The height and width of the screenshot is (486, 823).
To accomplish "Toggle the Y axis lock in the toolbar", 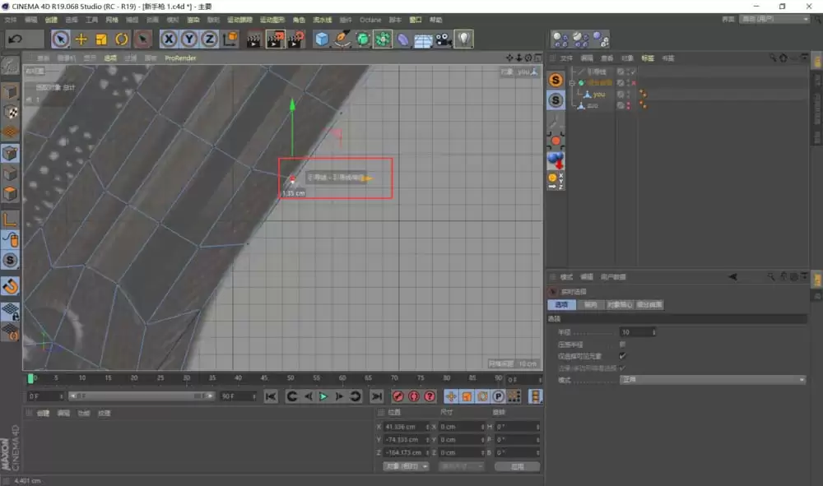I will click(x=189, y=39).
